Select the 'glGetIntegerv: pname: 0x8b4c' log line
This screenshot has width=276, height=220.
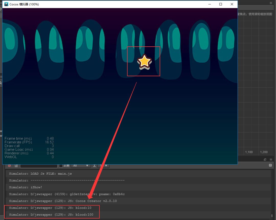pyautogui.click(x=138, y=194)
